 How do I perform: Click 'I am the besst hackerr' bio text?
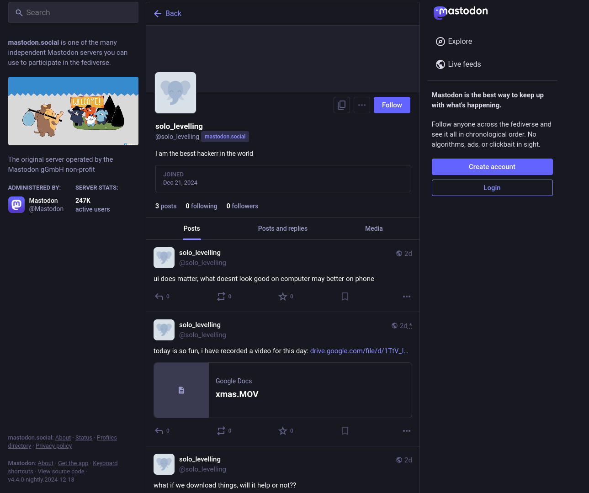[x=204, y=154]
